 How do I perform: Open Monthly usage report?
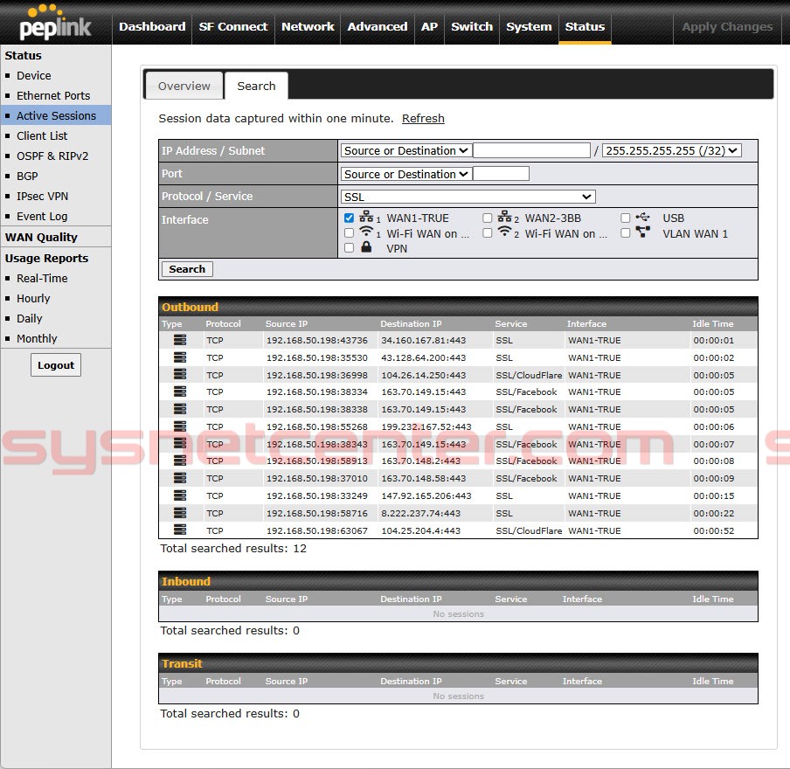point(37,339)
